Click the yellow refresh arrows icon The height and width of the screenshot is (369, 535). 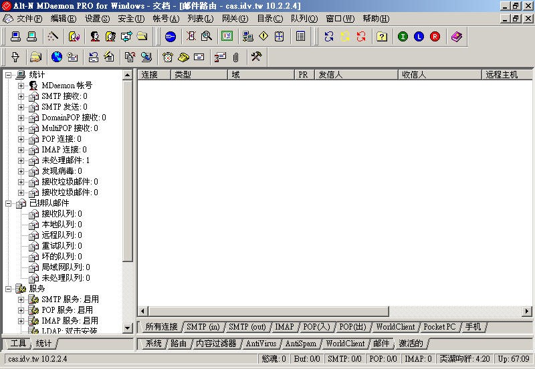point(345,36)
